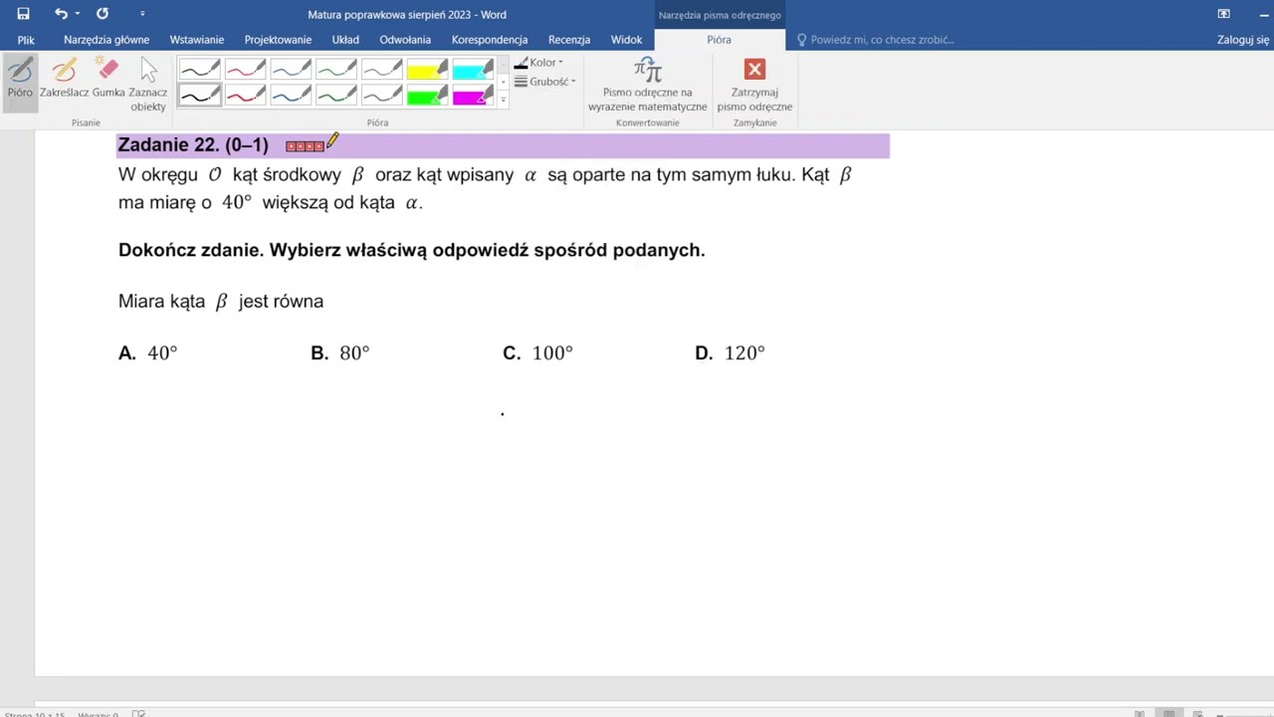
Task: Pick the blue pen in the first gallery row
Action: pyautogui.click(x=291, y=70)
